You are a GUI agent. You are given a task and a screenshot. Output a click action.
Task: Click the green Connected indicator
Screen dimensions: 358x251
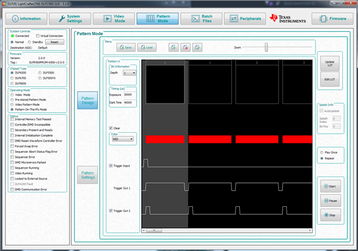12,36
